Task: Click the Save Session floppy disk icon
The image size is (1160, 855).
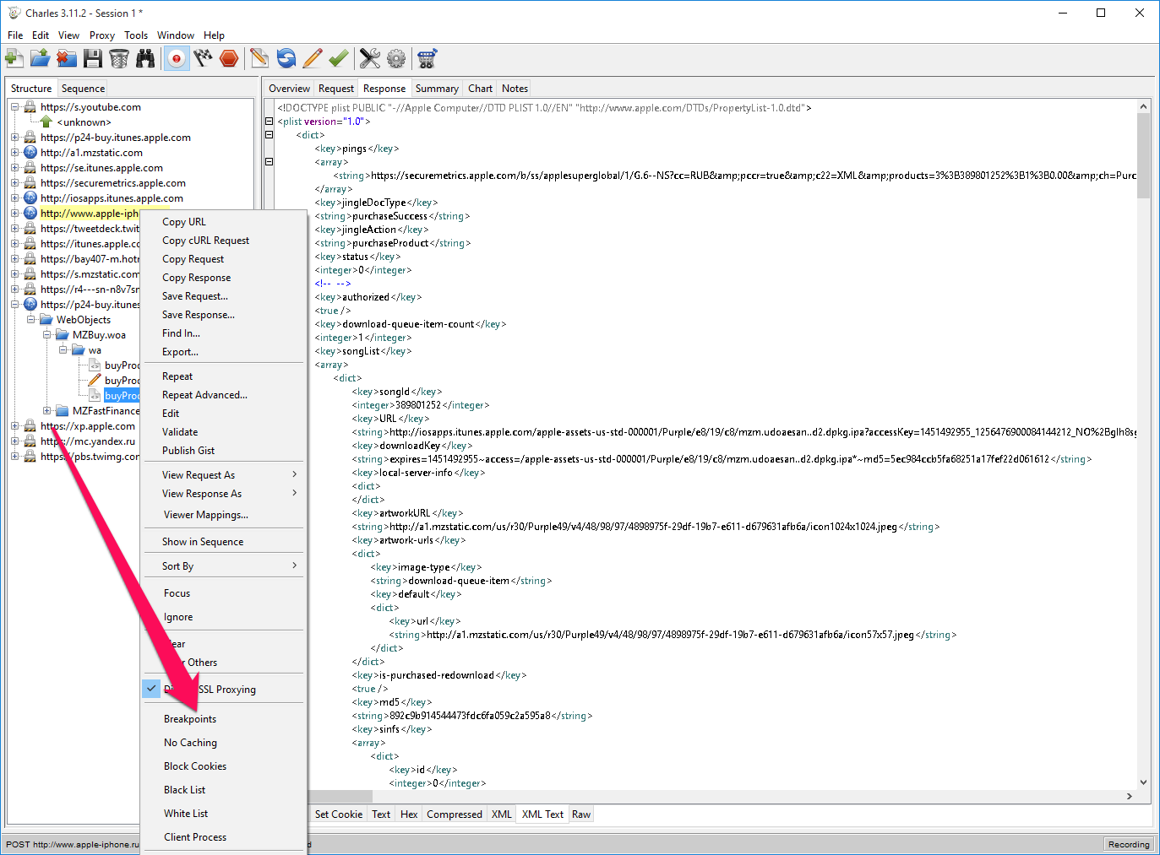Action: pos(93,58)
